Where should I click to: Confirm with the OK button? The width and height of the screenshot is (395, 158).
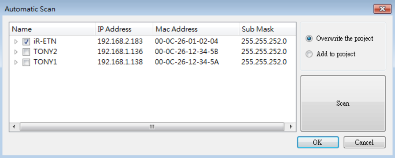coord(317,142)
